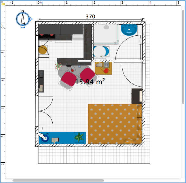This screenshot has height=183, width=186.
Task: Select the right red armchair
Action: 87,75
